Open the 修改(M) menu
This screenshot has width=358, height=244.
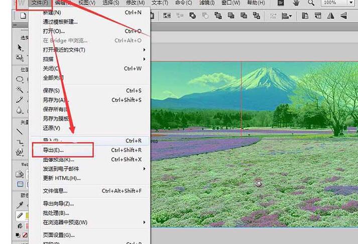pos(136,3)
